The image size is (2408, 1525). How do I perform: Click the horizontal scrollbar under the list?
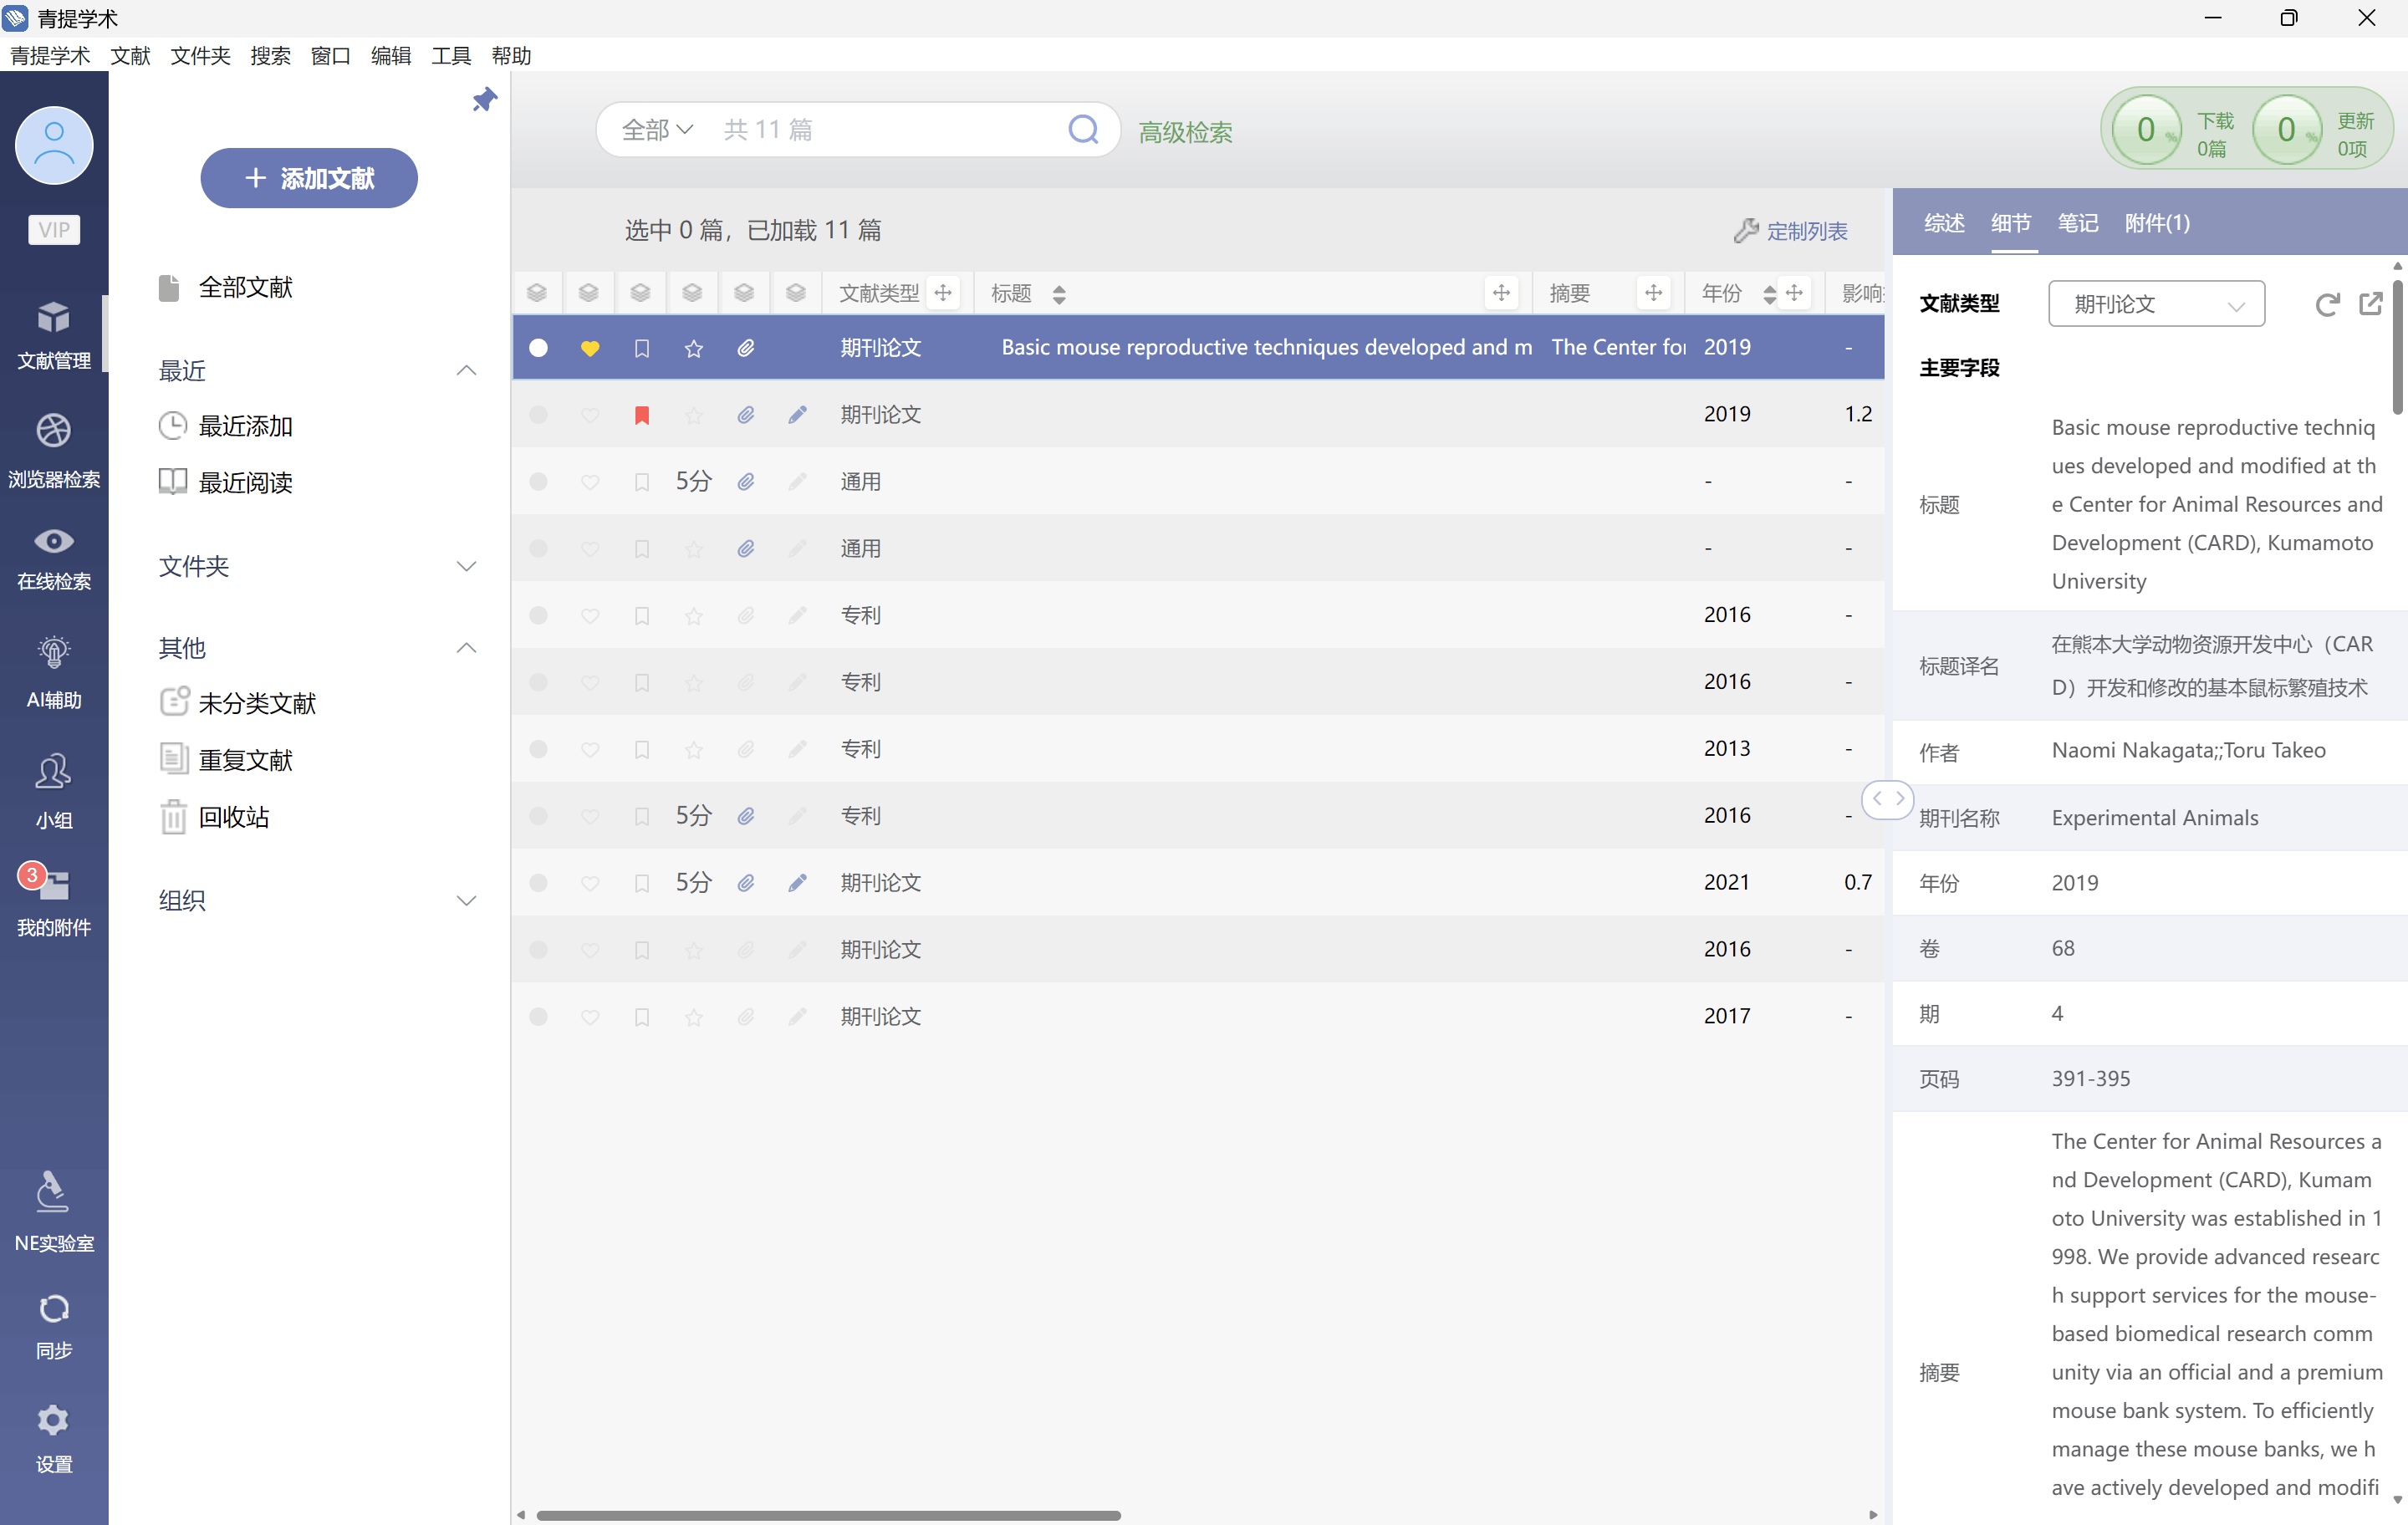pyautogui.click(x=828, y=1515)
